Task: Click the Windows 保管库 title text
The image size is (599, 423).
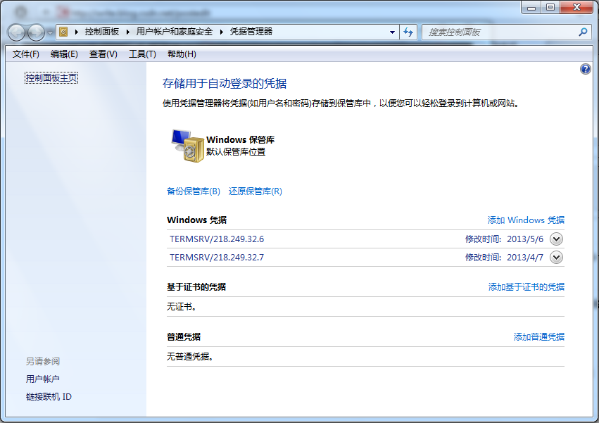Action: (240, 140)
